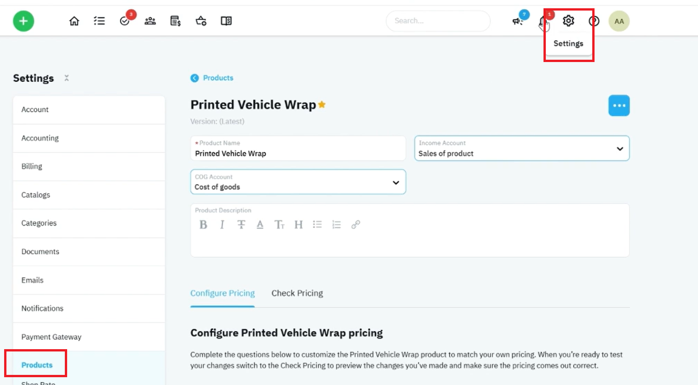Expand the Income Account dropdown
This screenshot has height=385, width=698.
coord(522,148)
